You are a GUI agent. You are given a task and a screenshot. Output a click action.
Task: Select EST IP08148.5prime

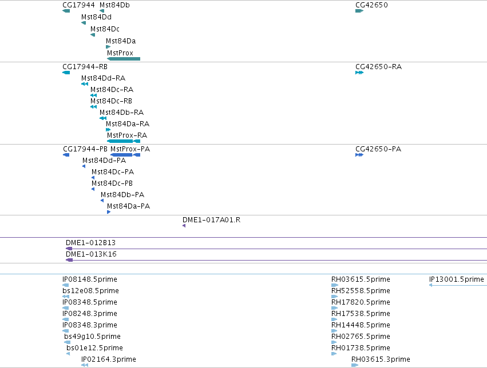[90, 279]
